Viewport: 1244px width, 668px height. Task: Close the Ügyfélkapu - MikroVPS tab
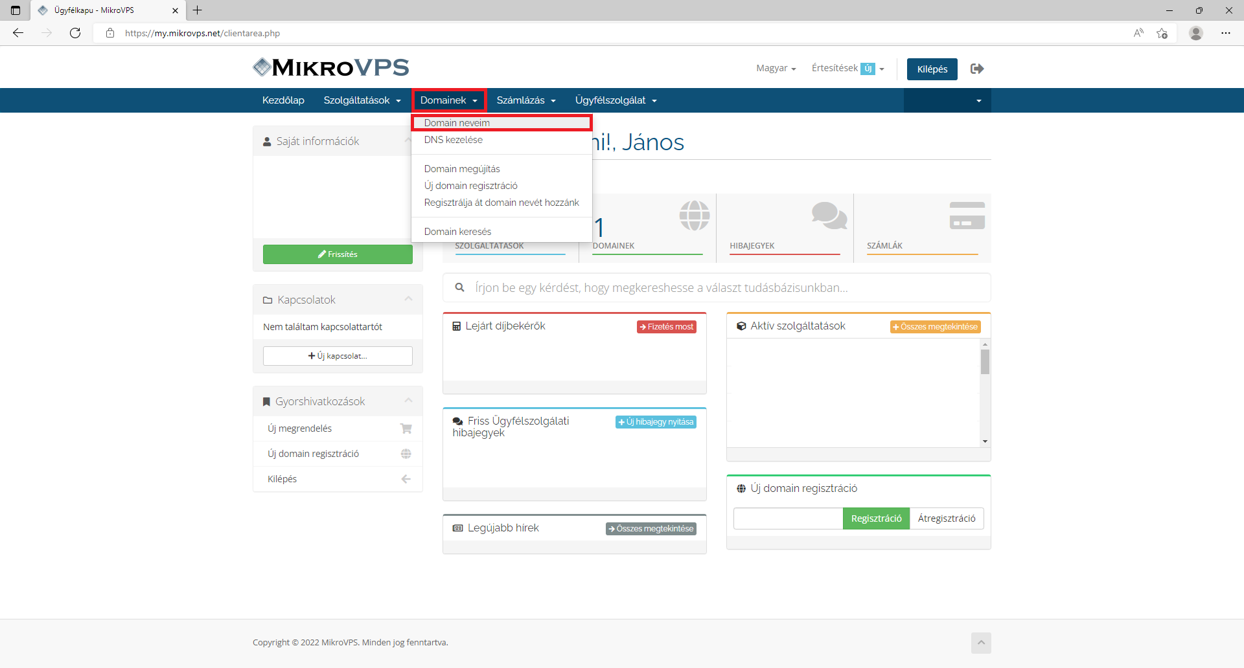point(175,10)
